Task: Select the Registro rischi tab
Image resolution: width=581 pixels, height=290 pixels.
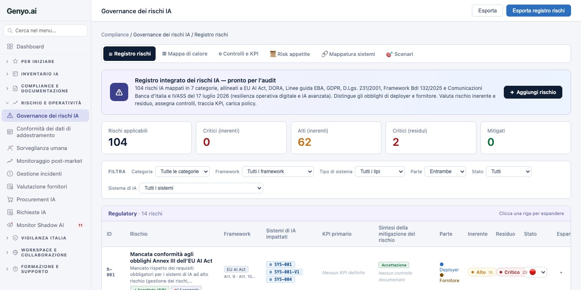Action: [x=129, y=54]
